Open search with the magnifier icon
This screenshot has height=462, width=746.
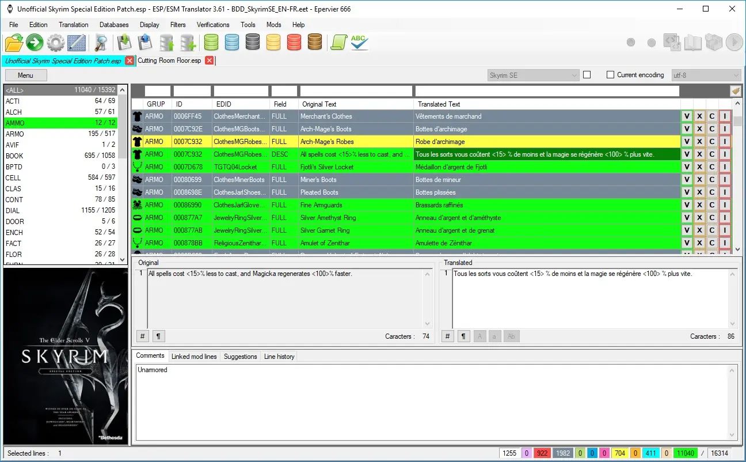click(101, 43)
